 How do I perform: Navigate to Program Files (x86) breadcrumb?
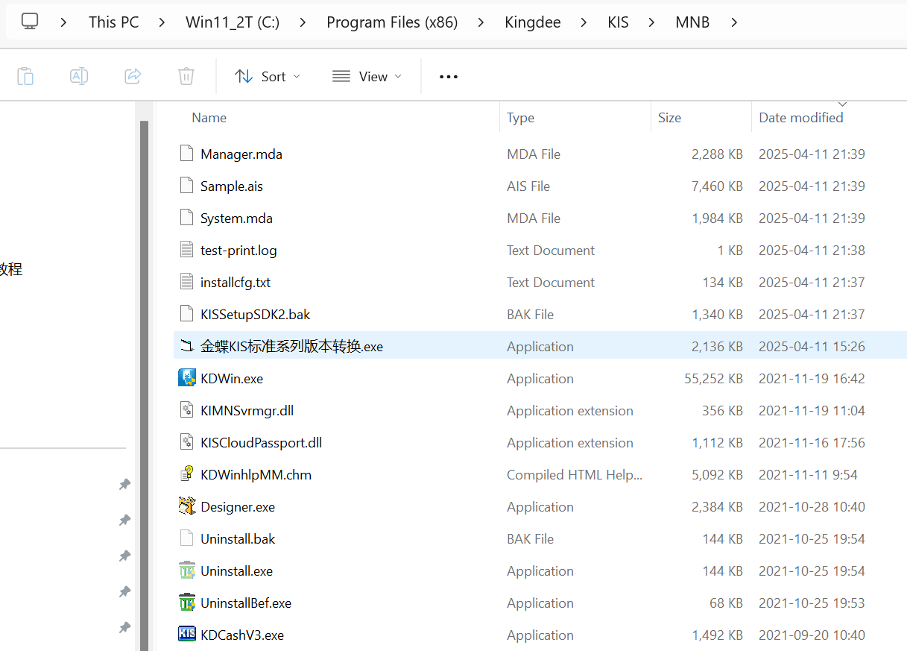coord(392,22)
